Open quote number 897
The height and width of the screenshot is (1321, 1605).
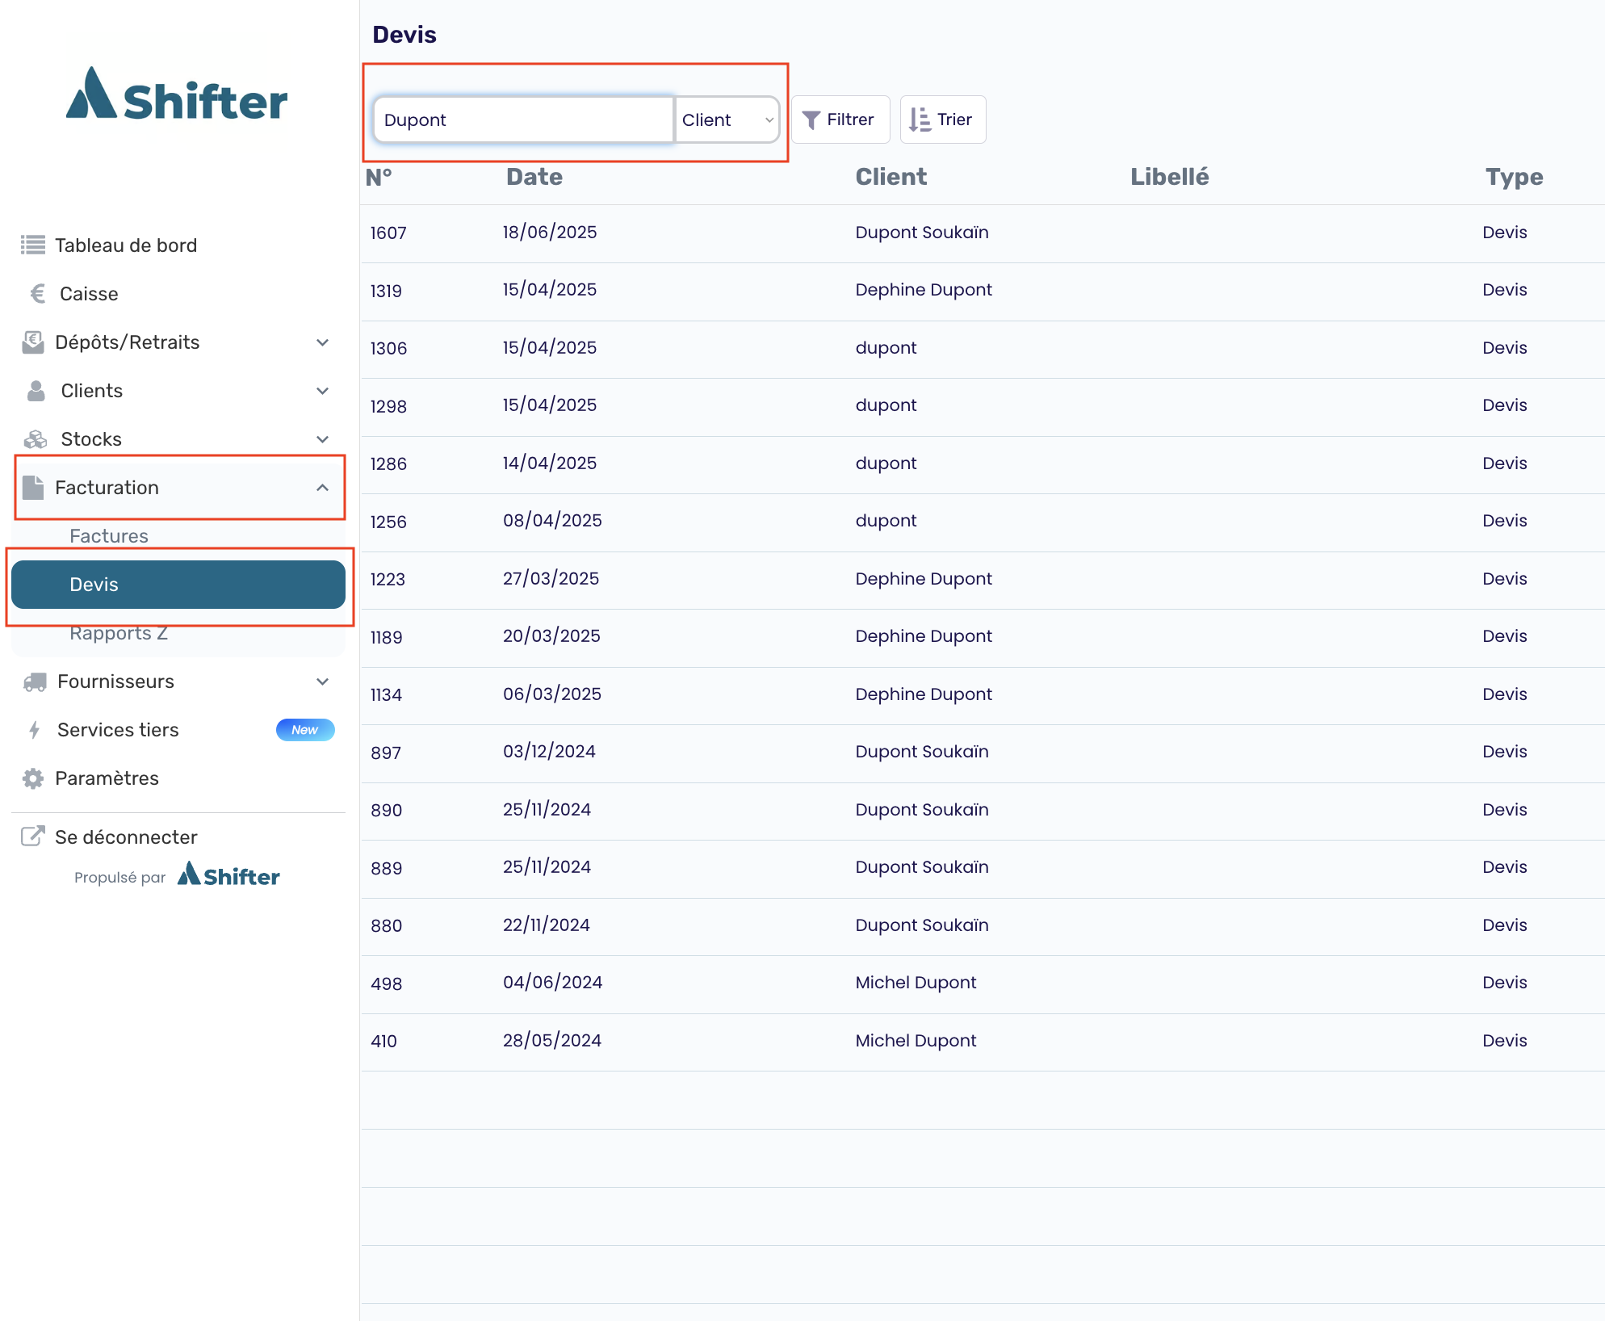pyautogui.click(x=983, y=753)
